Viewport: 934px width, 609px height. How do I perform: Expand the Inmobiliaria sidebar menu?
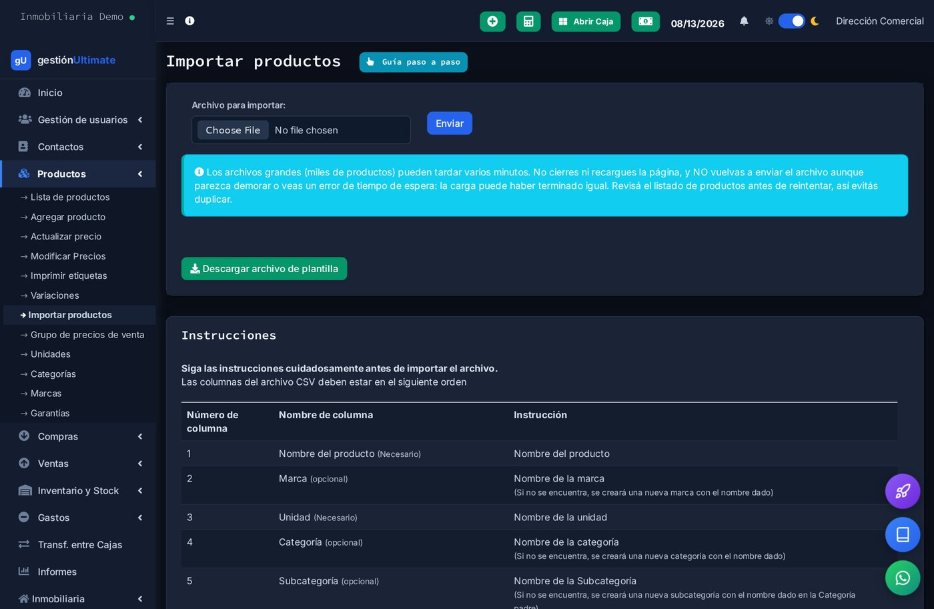(x=78, y=599)
